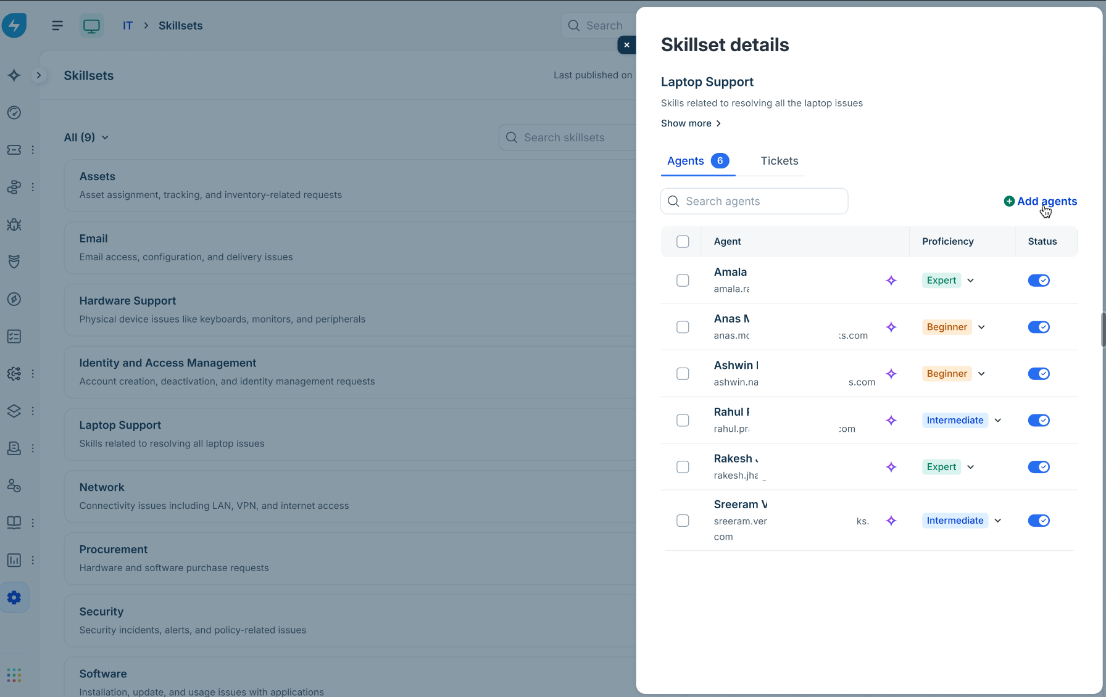This screenshot has height=697, width=1106.
Task: Open Ashwin's Beginner proficiency dropdown
Action: pyautogui.click(x=954, y=374)
